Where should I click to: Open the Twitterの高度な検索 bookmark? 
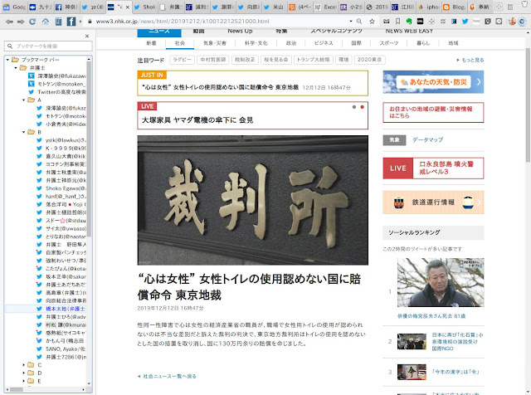pyautogui.click(x=61, y=92)
